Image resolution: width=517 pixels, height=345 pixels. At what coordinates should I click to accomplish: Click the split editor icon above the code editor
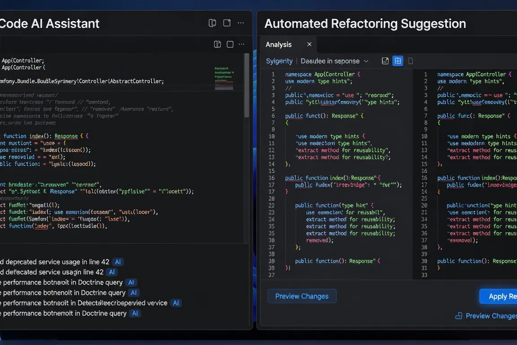217,44
